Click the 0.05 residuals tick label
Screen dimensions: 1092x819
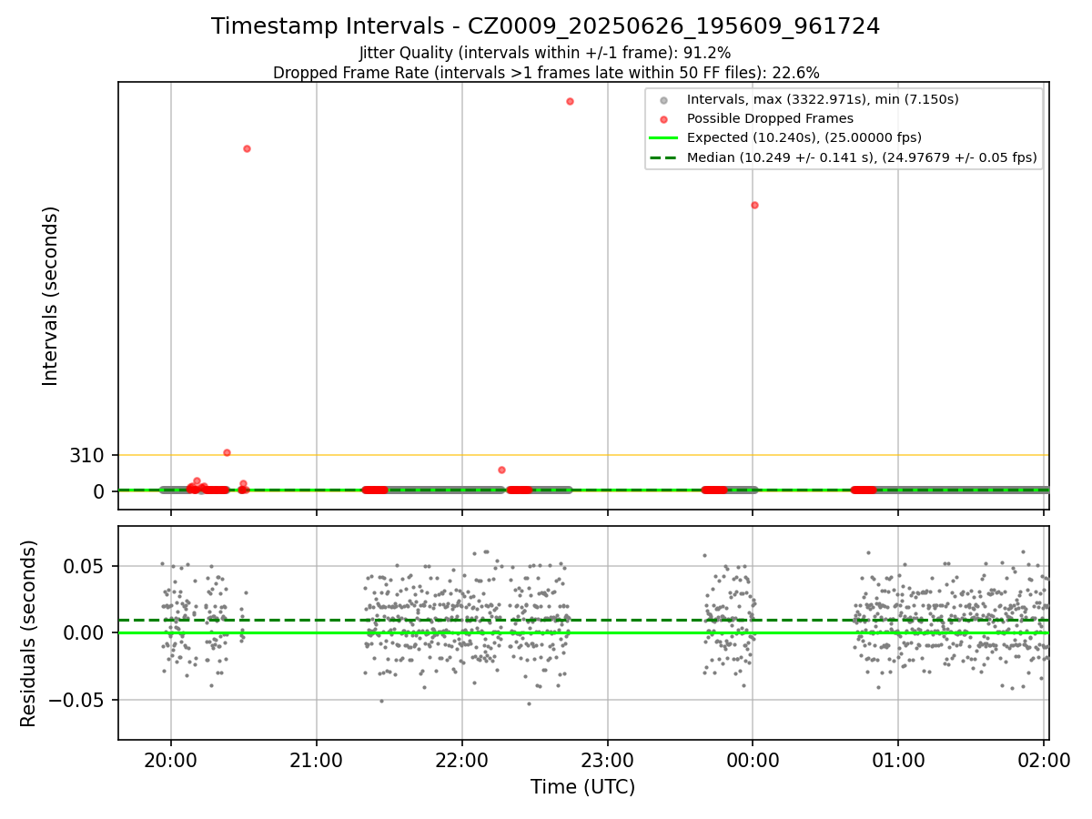coord(86,566)
